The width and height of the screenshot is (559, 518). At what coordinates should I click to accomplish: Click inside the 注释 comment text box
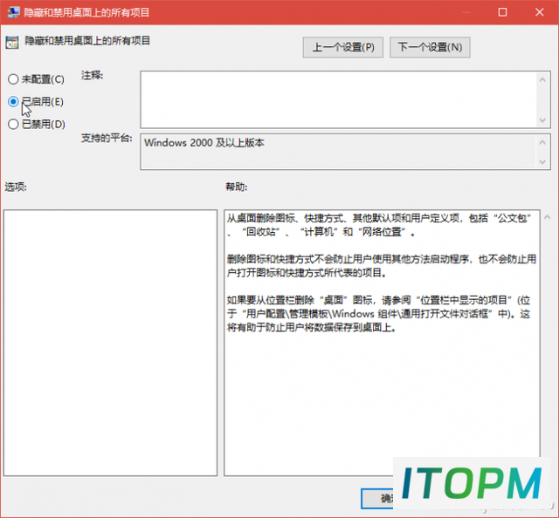pos(338,99)
